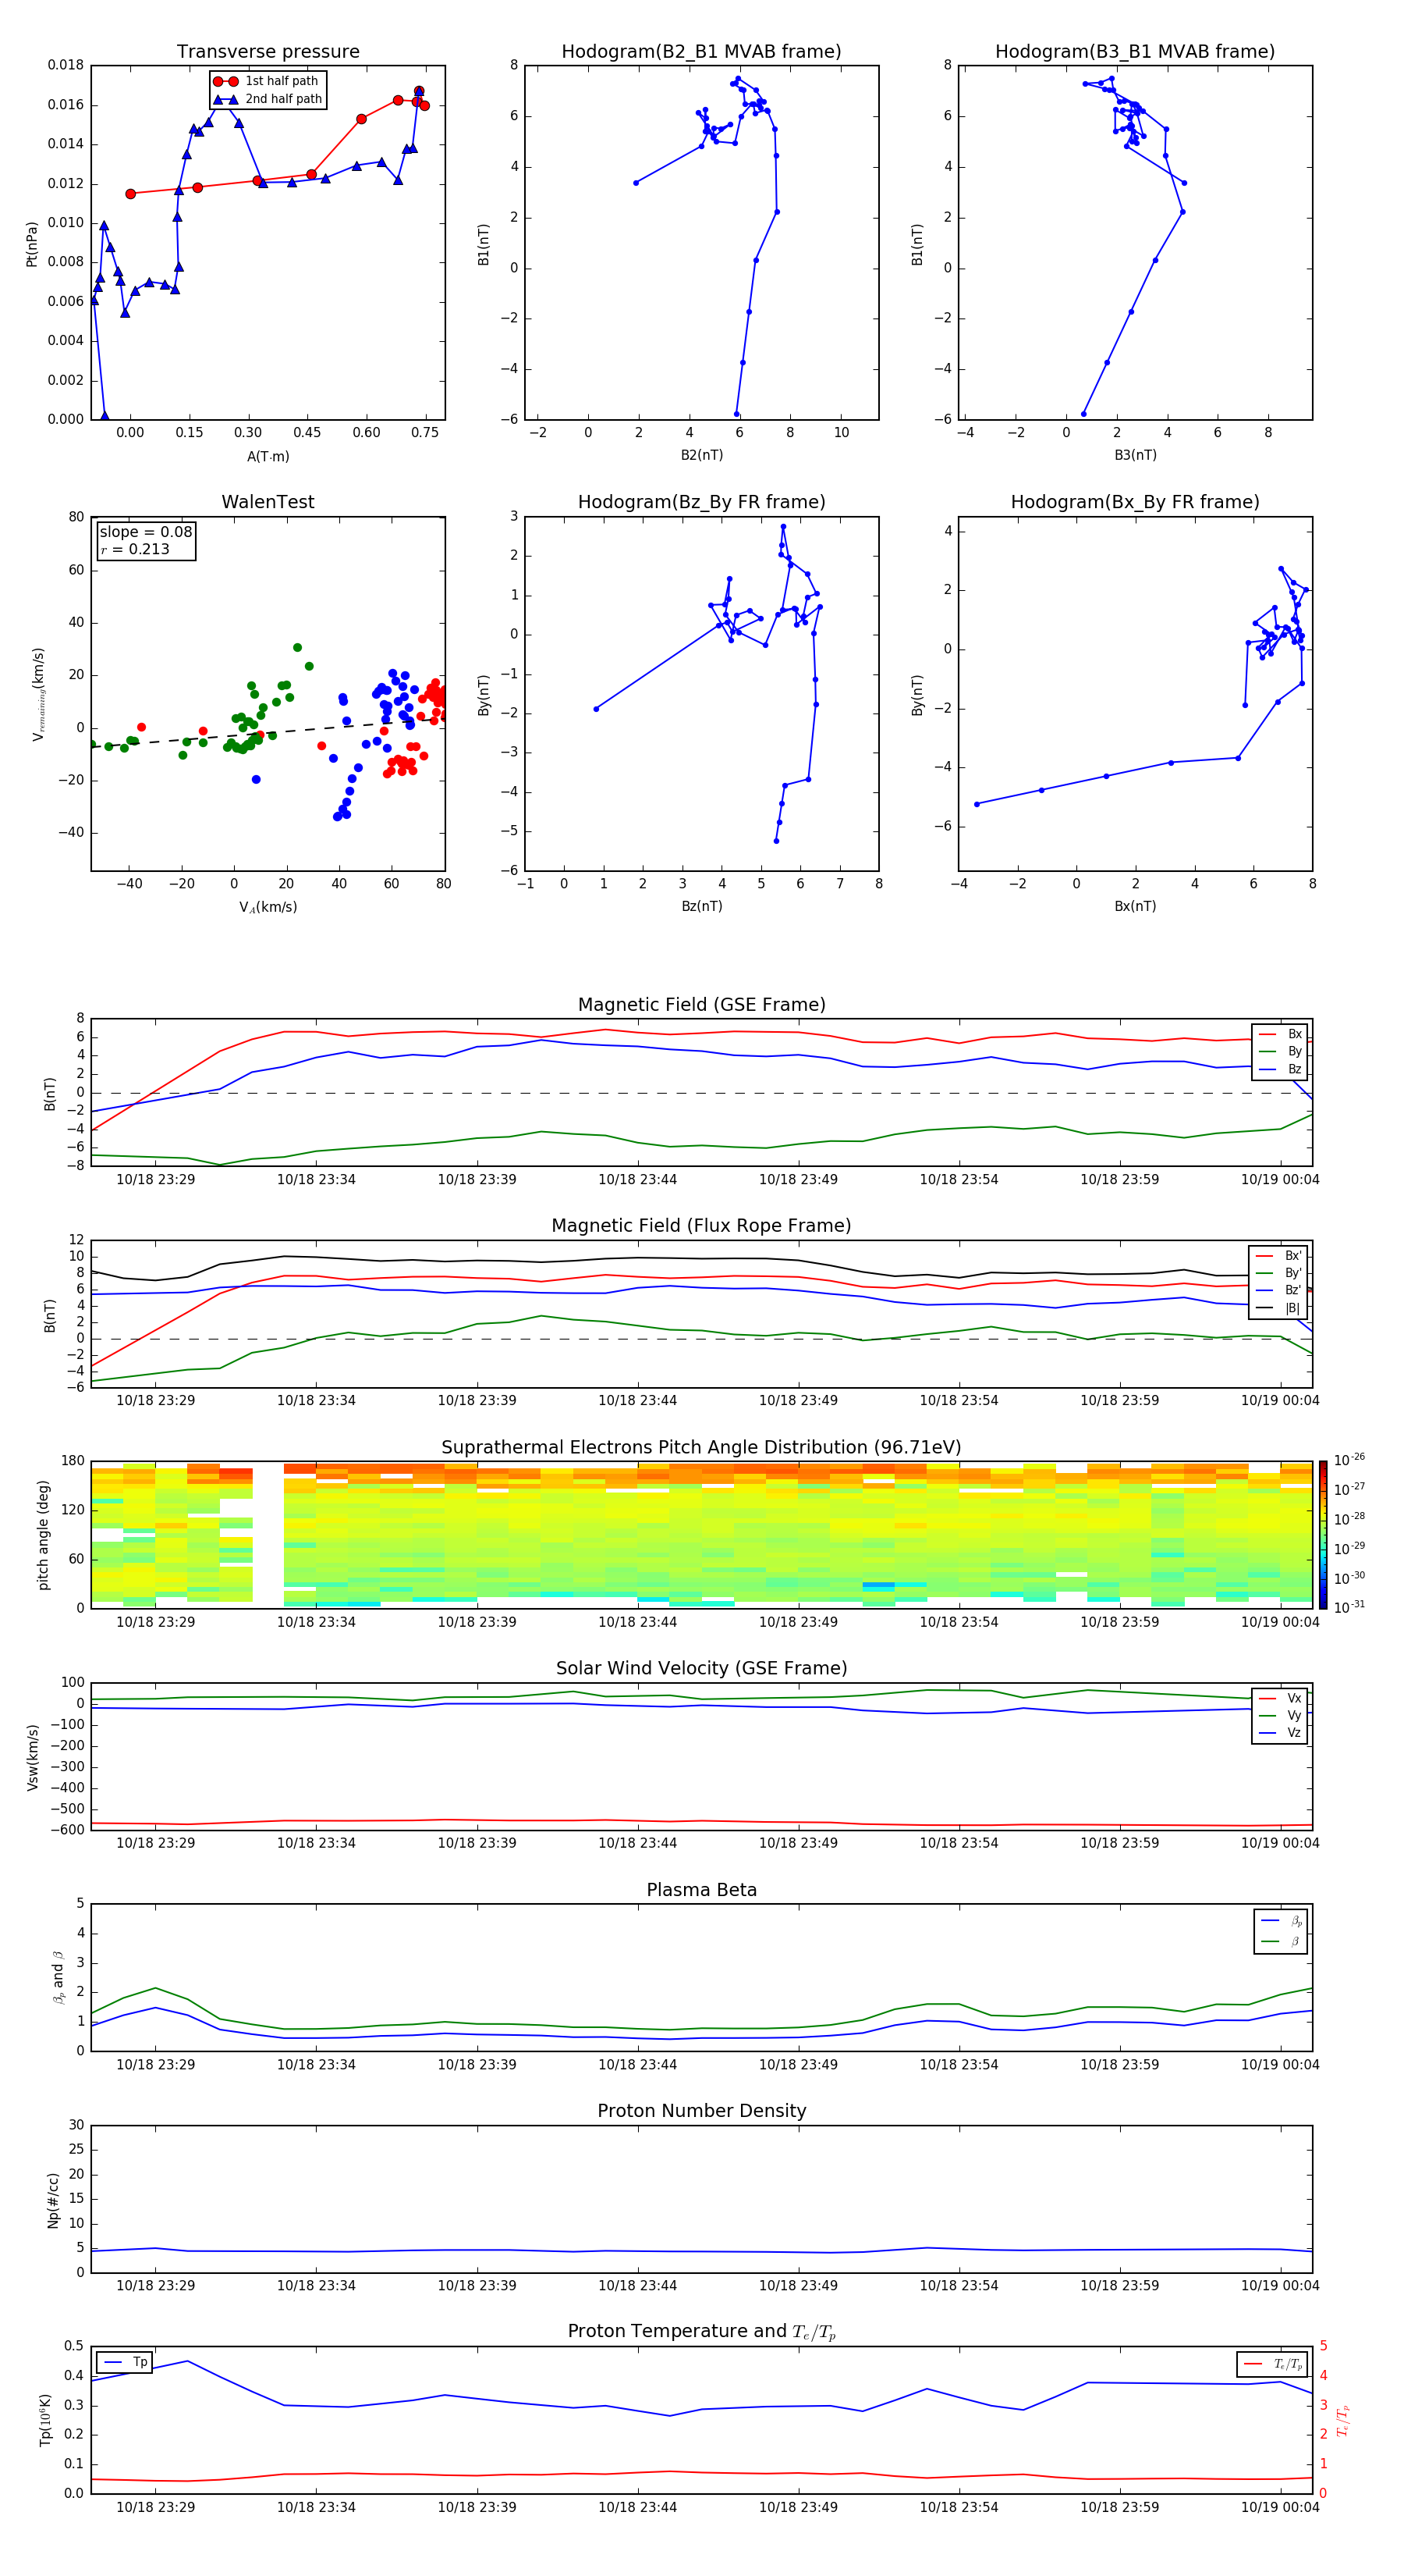This screenshot has width=1404, height=2576.
Task: Click the 'Tp(10^6K)' y-axis label
Action: click(x=45, y=2420)
